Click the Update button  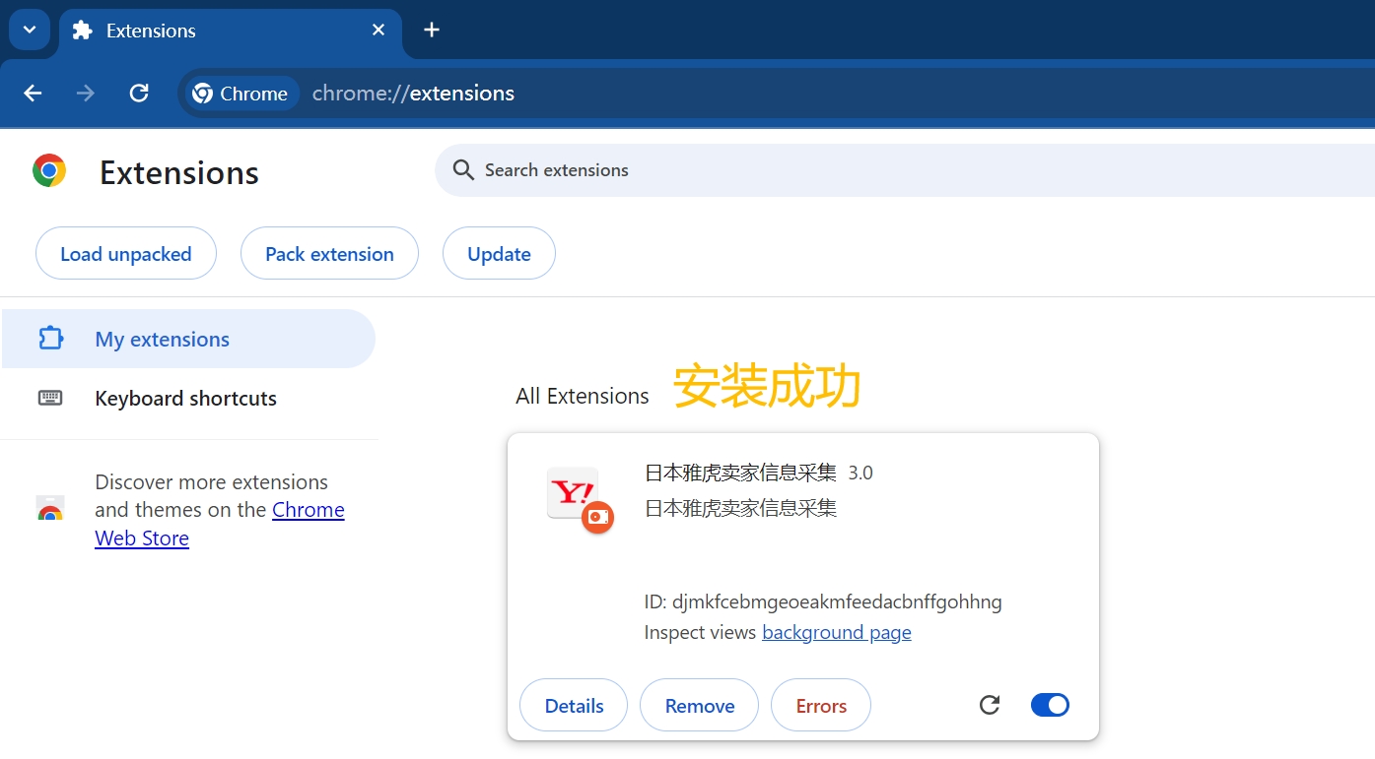[x=499, y=254]
